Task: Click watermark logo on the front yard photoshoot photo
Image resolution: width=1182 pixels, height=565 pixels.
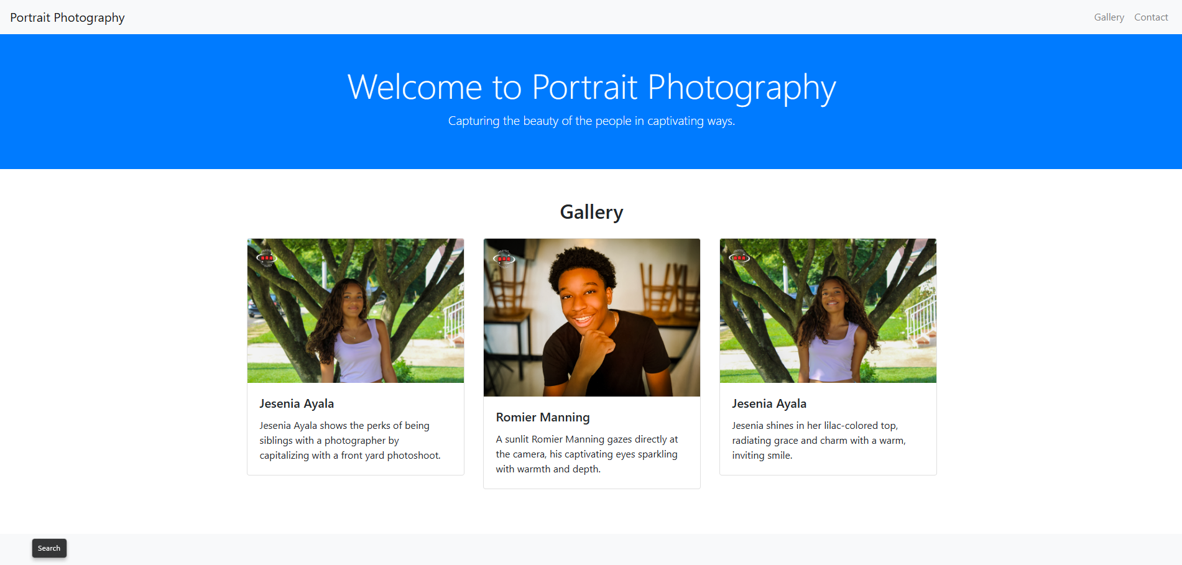Action: (x=267, y=257)
